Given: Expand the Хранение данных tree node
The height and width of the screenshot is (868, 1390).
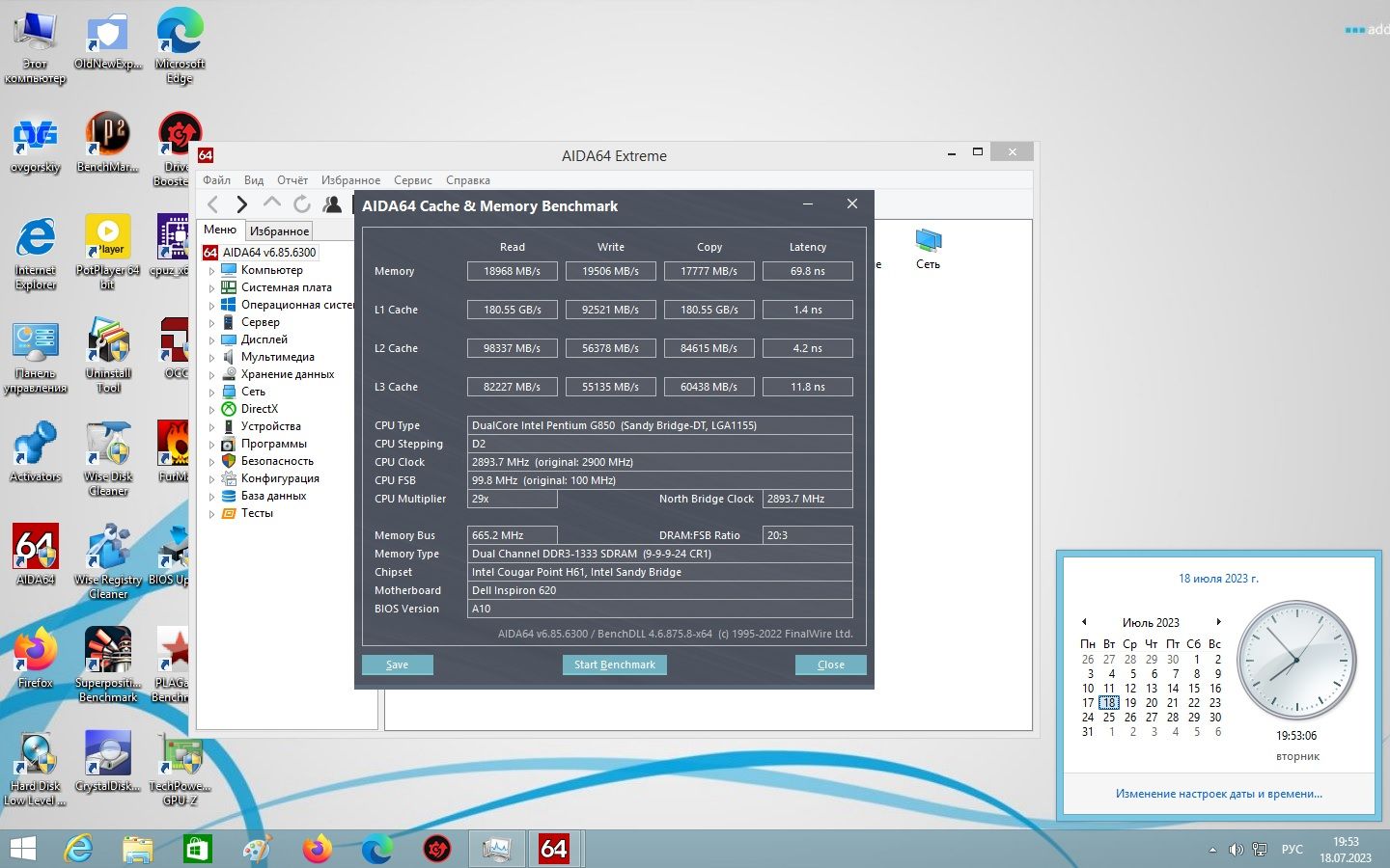Looking at the screenshot, I should point(211,375).
